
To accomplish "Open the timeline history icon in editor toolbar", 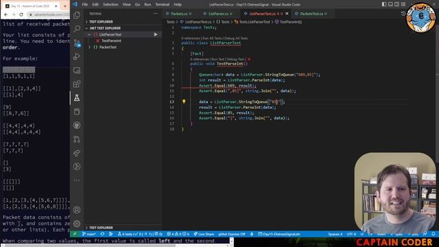I will pos(403,14).
